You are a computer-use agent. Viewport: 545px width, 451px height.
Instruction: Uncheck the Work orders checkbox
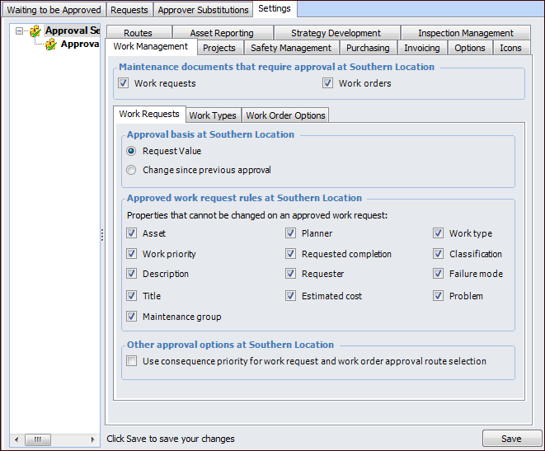(327, 83)
